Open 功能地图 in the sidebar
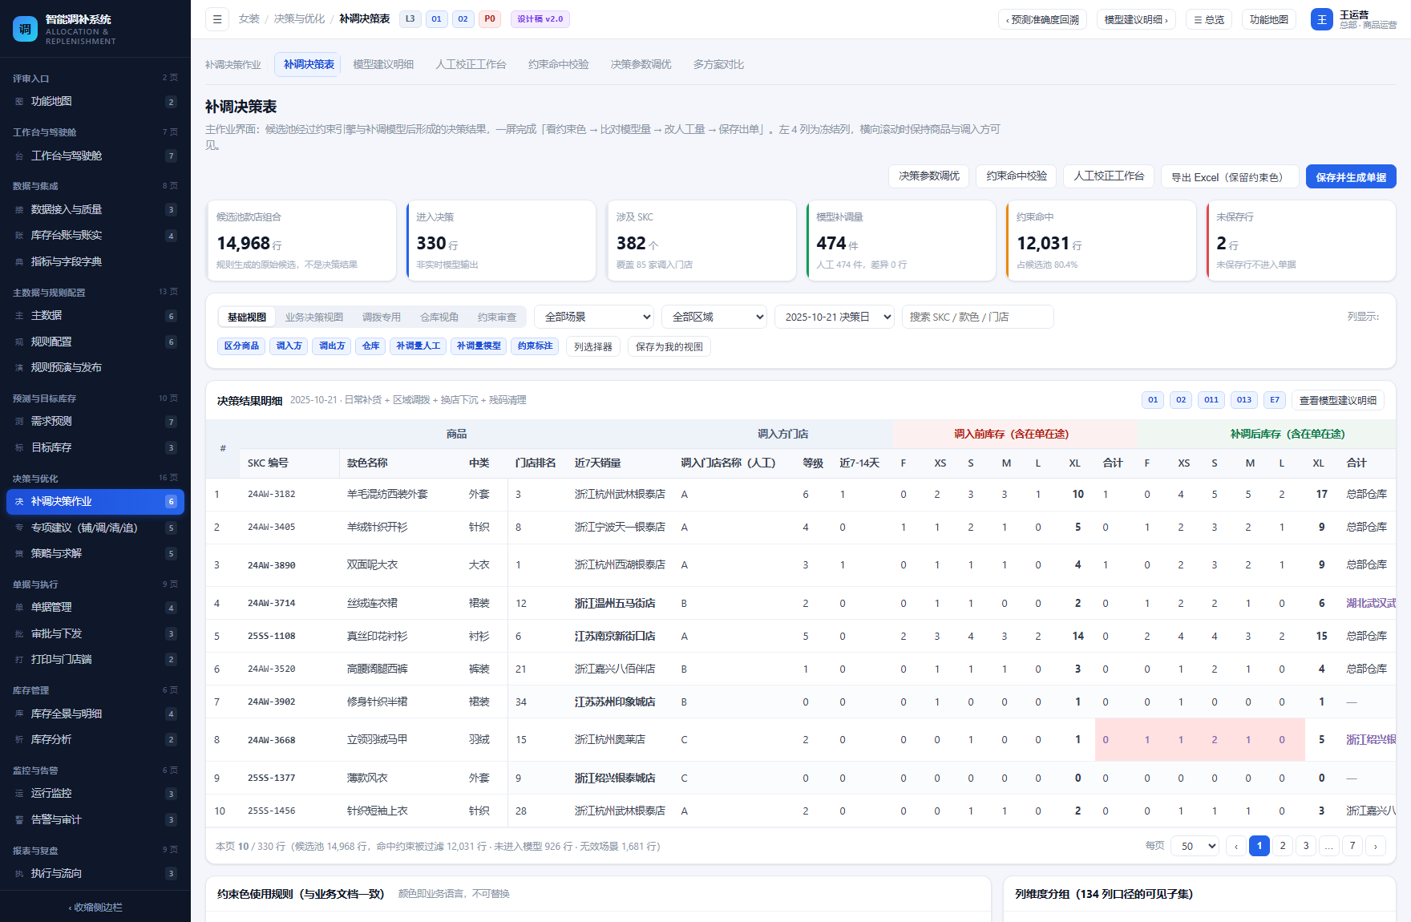Image resolution: width=1411 pixels, height=922 pixels. [95, 102]
